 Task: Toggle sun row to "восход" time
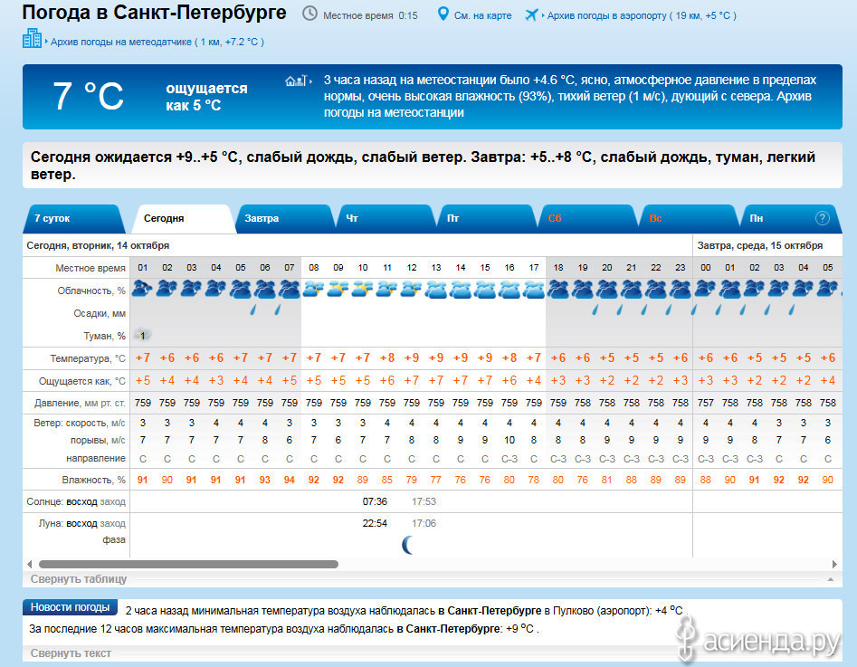click(81, 501)
